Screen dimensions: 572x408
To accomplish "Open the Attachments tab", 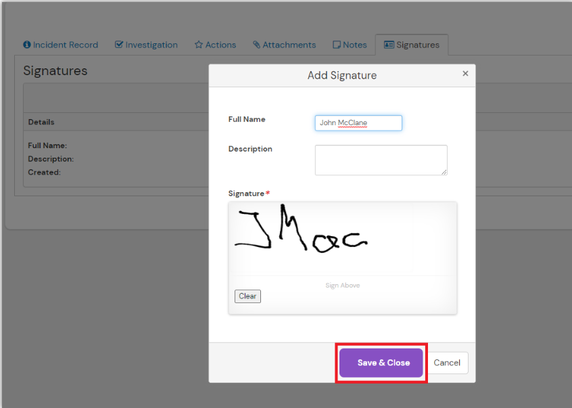I will tap(289, 45).
